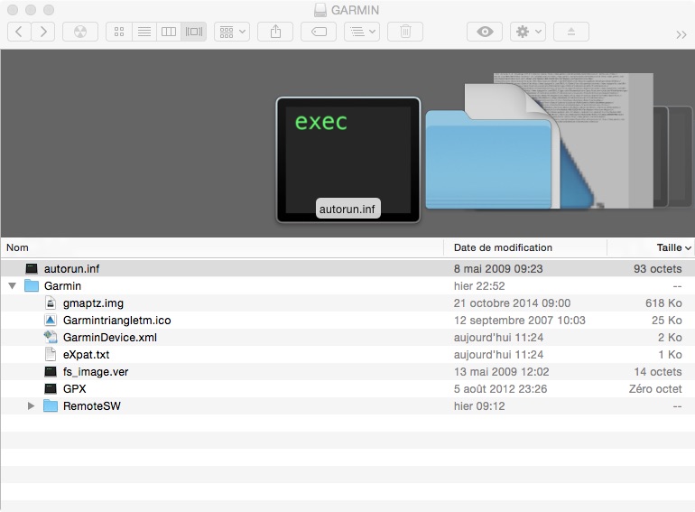Click the Zéro octet size value
Viewport: 695px width, 512px height.
point(655,389)
